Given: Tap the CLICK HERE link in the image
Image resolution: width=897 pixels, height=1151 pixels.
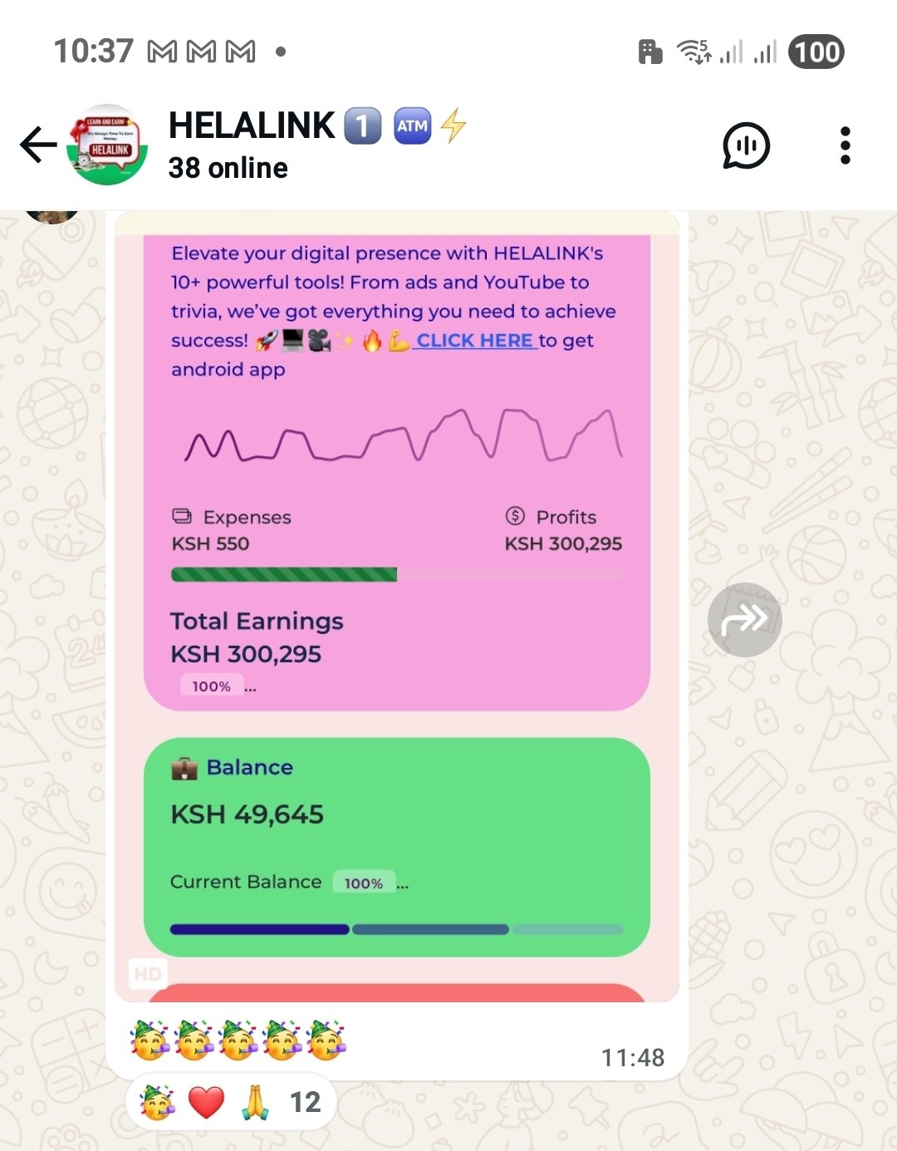Looking at the screenshot, I should [x=475, y=341].
